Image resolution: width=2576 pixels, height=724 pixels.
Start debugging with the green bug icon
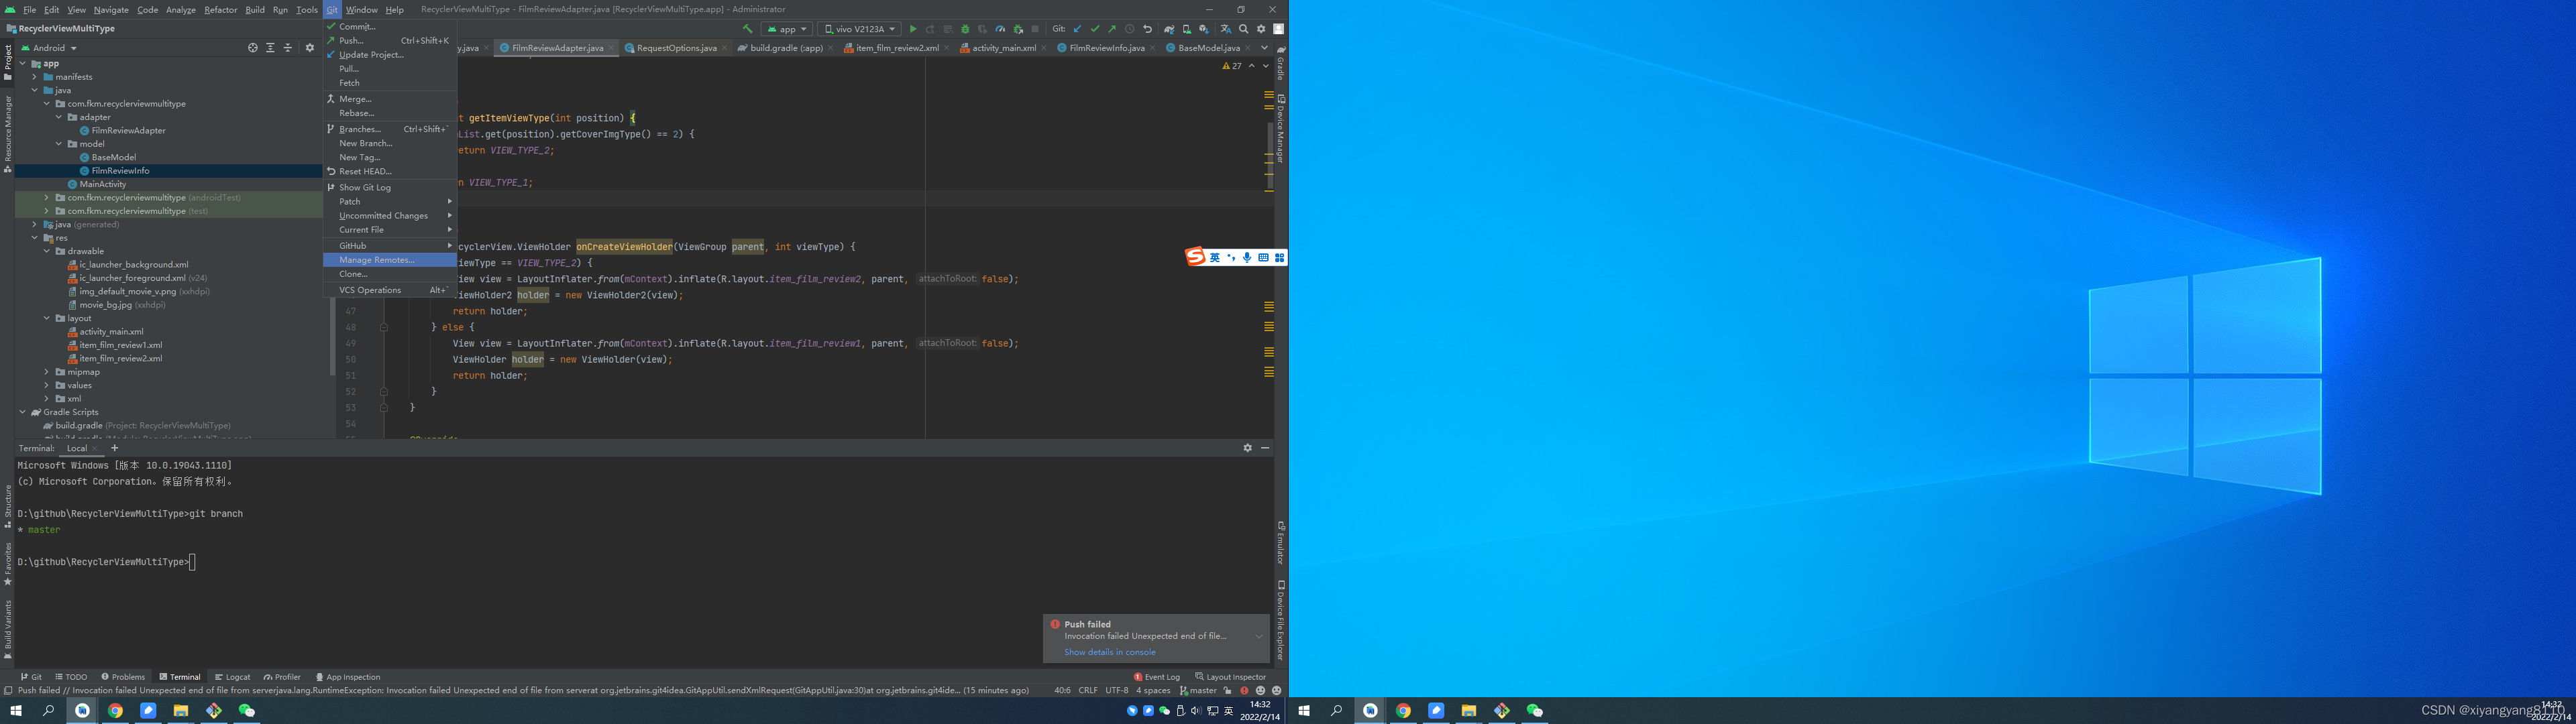965,29
